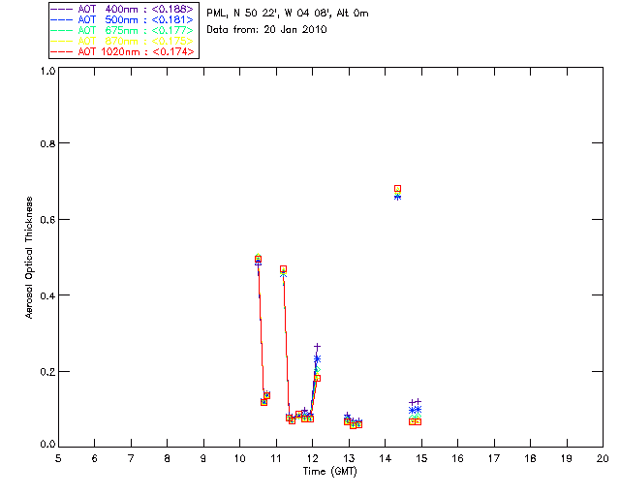Click the blue asterisk marker atop the 12 GMT spike
Image resolution: width=620 pixels, height=496 pixels.
pyautogui.click(x=317, y=358)
